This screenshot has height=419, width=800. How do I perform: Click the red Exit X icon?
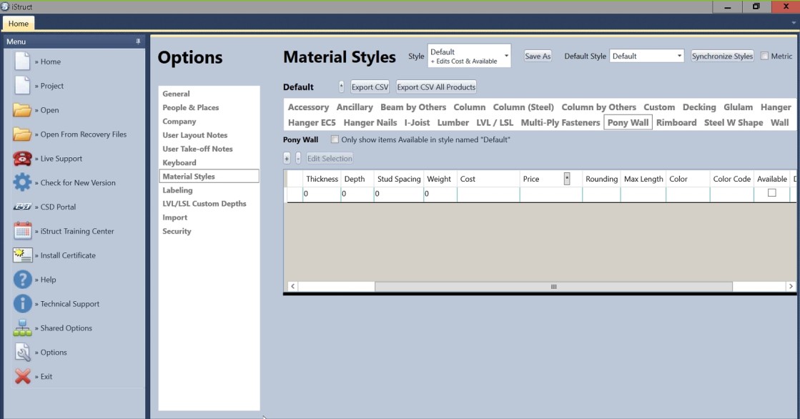[22, 376]
